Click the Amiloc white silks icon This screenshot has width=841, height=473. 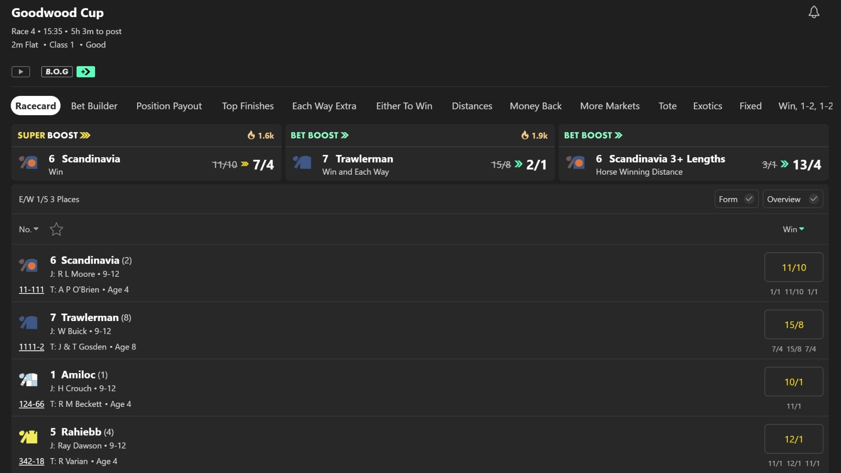pyautogui.click(x=28, y=379)
